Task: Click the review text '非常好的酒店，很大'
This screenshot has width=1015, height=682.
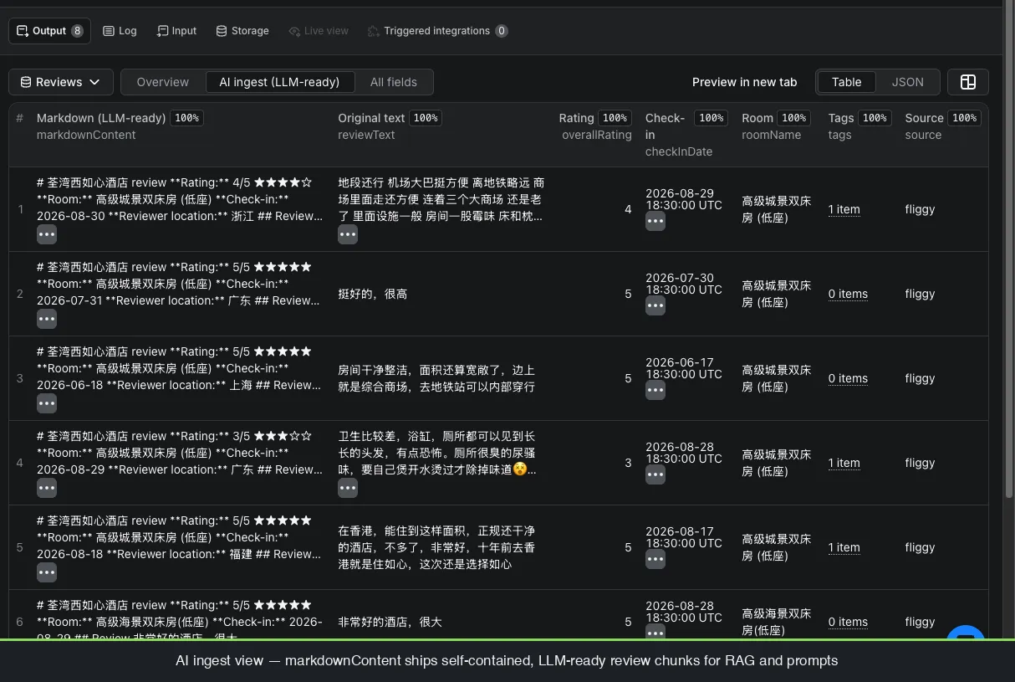Action: [390, 622]
